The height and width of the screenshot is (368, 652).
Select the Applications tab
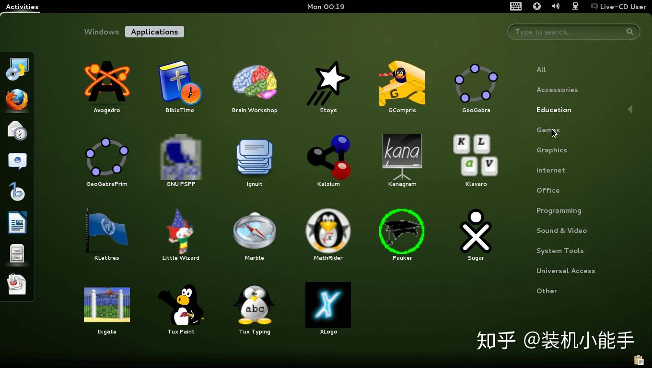click(154, 32)
